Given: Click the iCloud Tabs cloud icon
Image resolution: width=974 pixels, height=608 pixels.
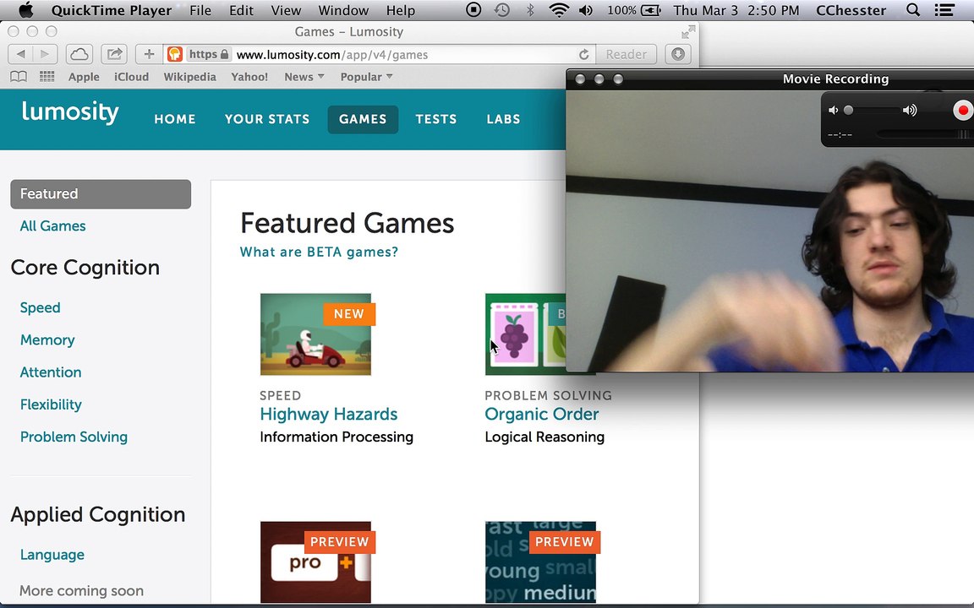Looking at the screenshot, I should pyautogui.click(x=79, y=54).
